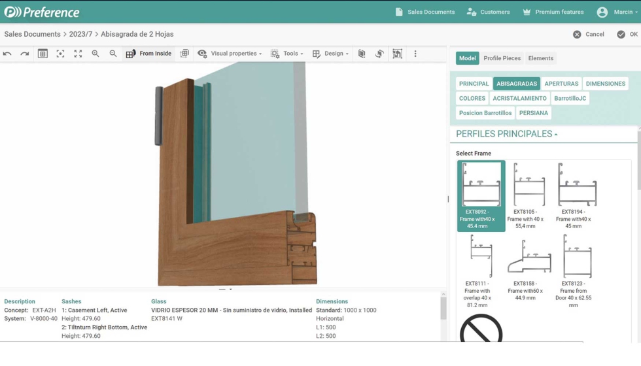Go to Sales Documents breadcrumb
641x366 pixels.
pyautogui.click(x=32, y=34)
